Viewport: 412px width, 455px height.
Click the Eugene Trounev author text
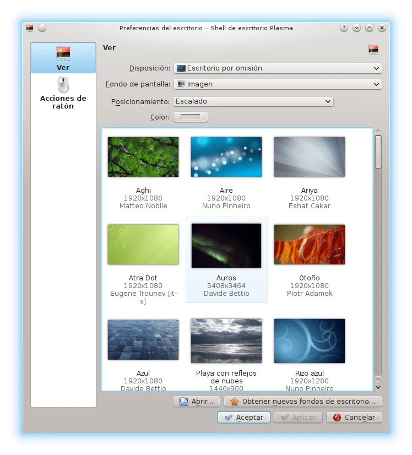click(x=143, y=297)
